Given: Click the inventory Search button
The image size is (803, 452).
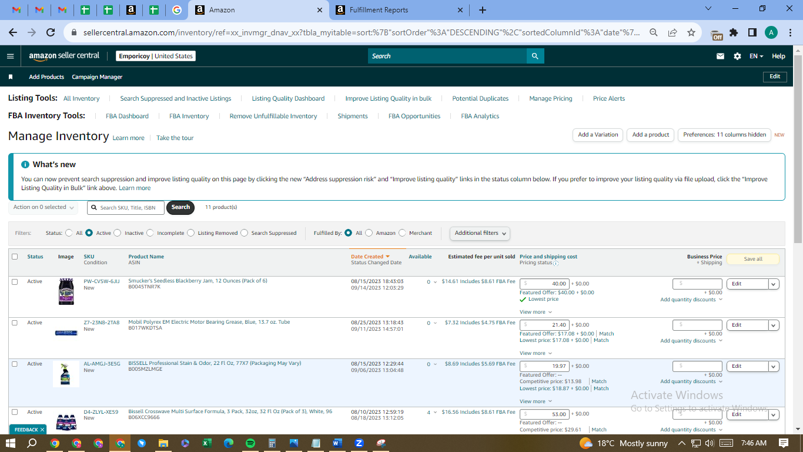Looking at the screenshot, I should point(180,207).
